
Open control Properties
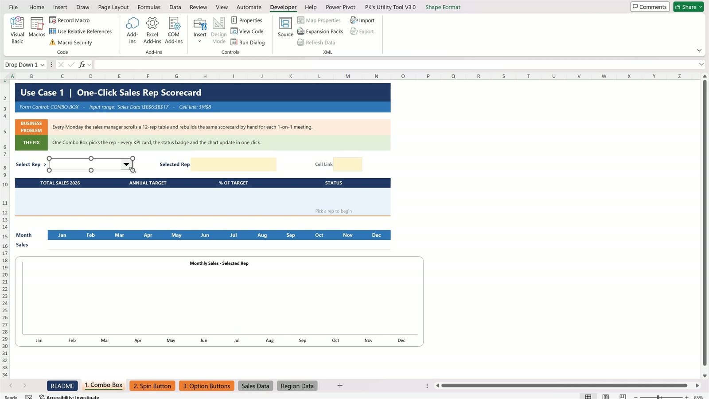[x=247, y=20]
